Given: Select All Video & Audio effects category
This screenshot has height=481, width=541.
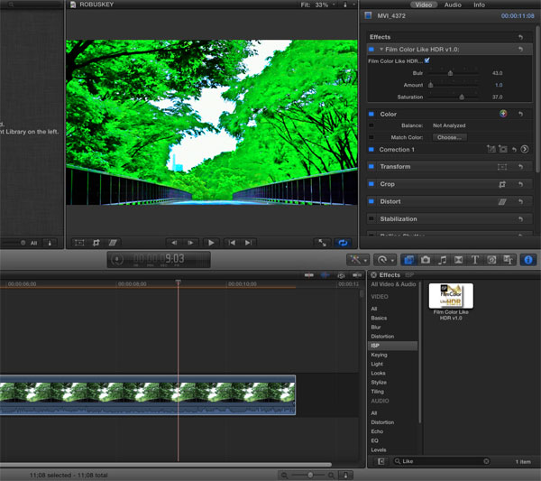Looking at the screenshot, I should (393, 284).
